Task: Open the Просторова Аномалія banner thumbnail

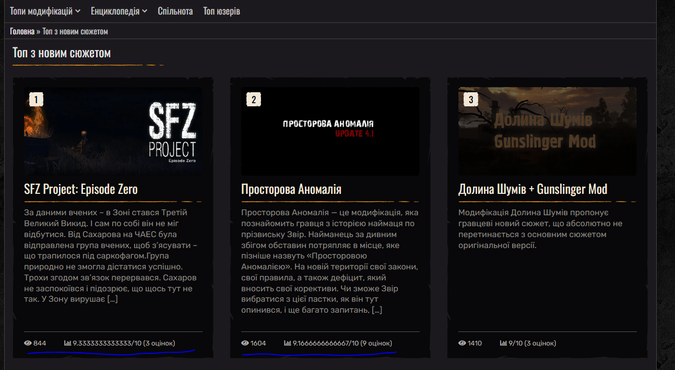Action: (330, 131)
